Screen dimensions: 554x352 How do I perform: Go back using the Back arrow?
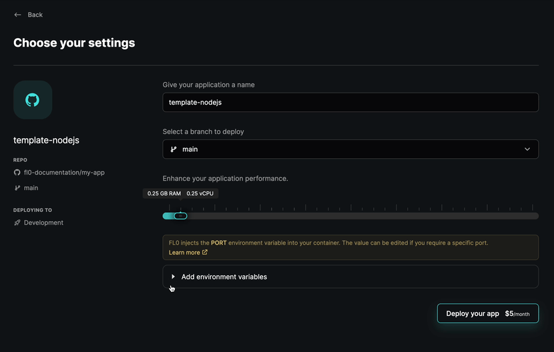coord(17,15)
